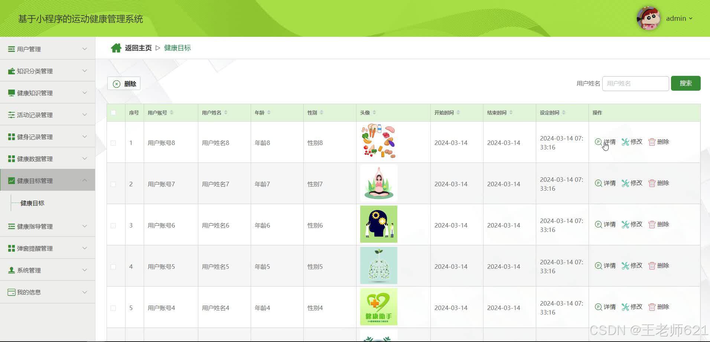Screen dimensions: 710x342
Task: Open the 我的信息 menu
Action: click(x=48, y=292)
